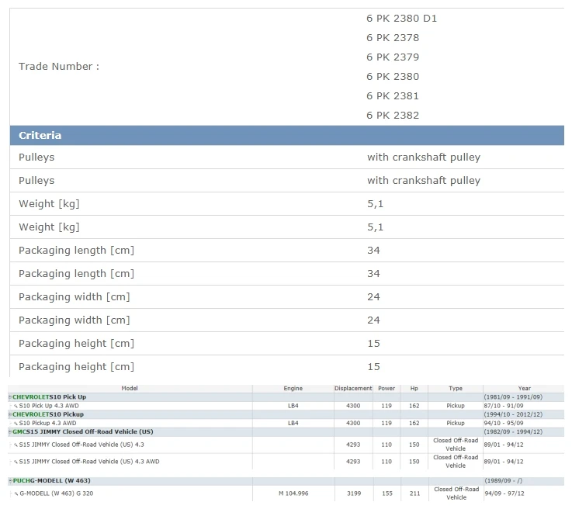This screenshot has width=572, height=509.
Task: Select GMC S15 JIMMY Closed Off-Road Vehicle heading
Action: 83,431
